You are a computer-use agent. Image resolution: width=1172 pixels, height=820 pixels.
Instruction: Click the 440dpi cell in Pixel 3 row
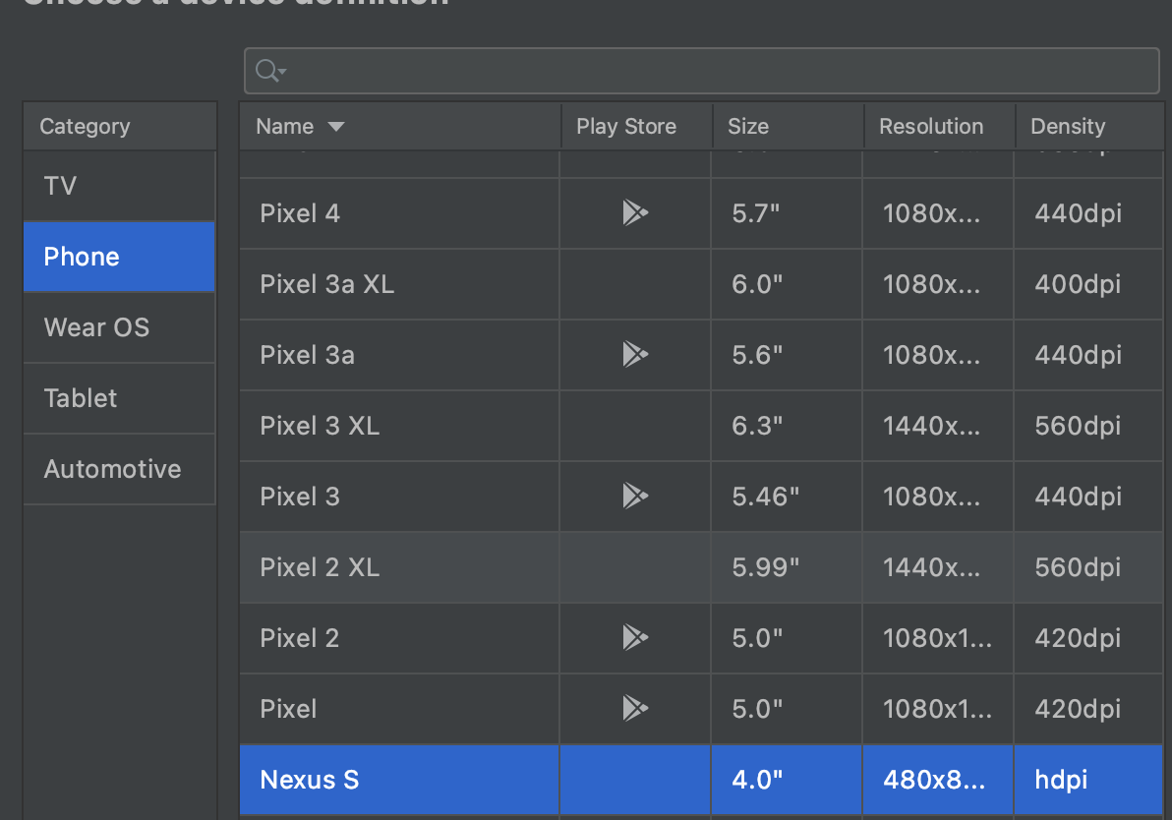[x=1088, y=497]
